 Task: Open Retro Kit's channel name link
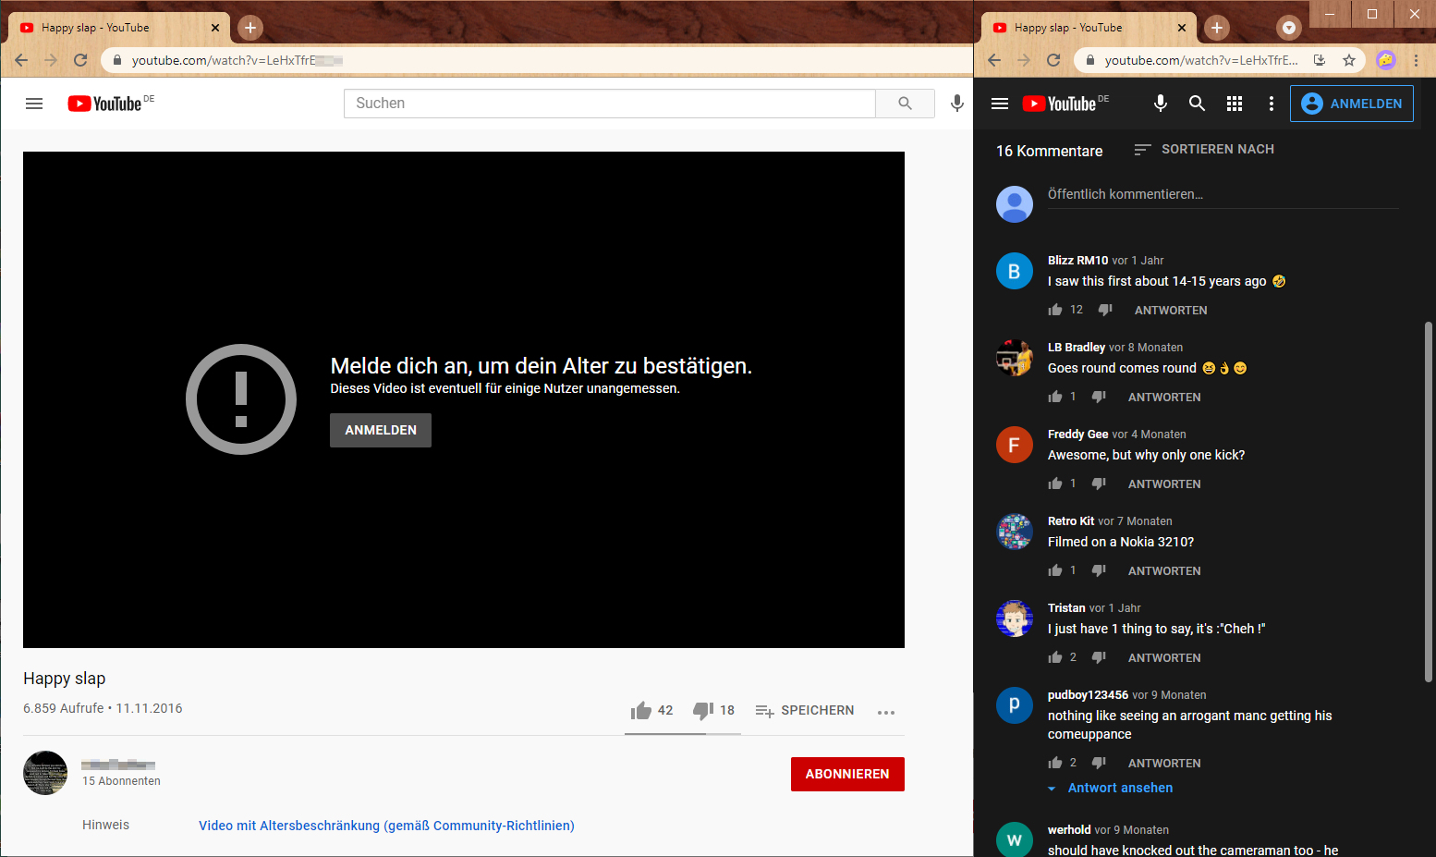click(1071, 521)
